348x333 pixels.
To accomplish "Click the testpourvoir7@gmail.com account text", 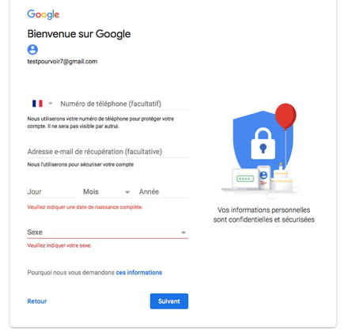I will tap(62, 62).
